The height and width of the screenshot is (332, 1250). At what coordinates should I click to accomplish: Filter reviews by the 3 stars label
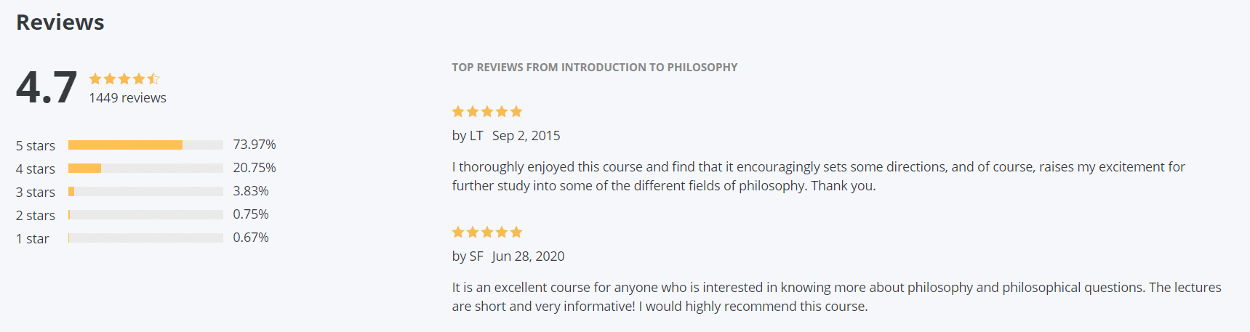coord(36,192)
